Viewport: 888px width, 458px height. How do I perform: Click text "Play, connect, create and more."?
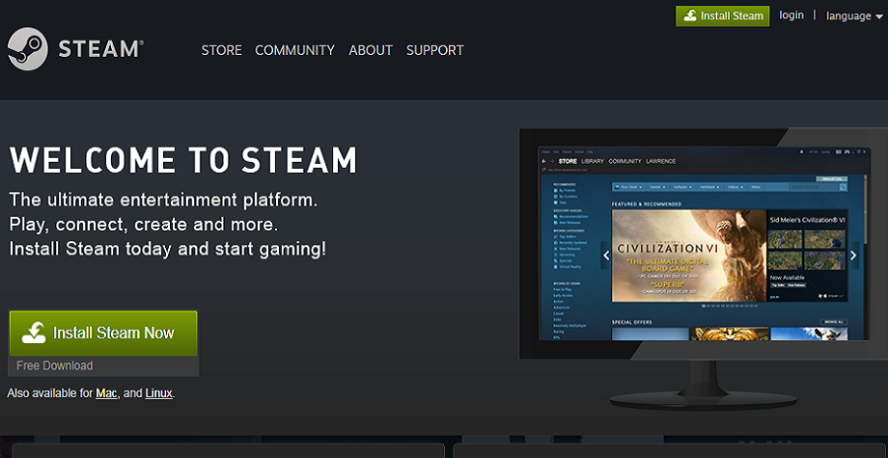pyautogui.click(x=144, y=225)
